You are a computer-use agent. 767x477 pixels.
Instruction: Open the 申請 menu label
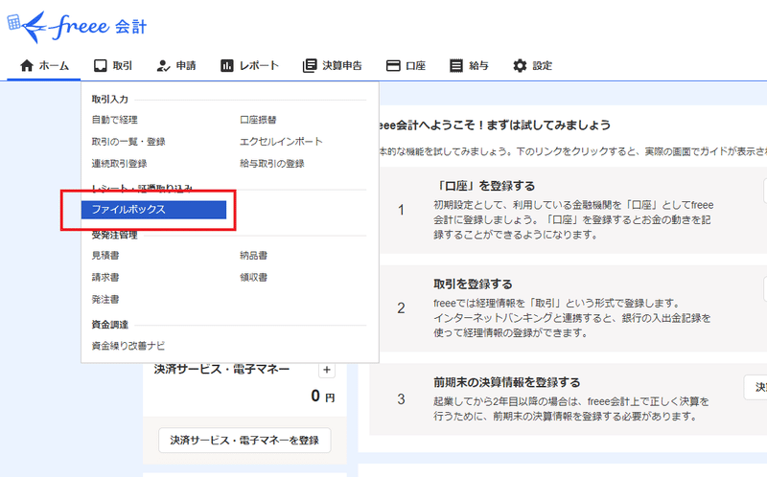click(x=186, y=65)
